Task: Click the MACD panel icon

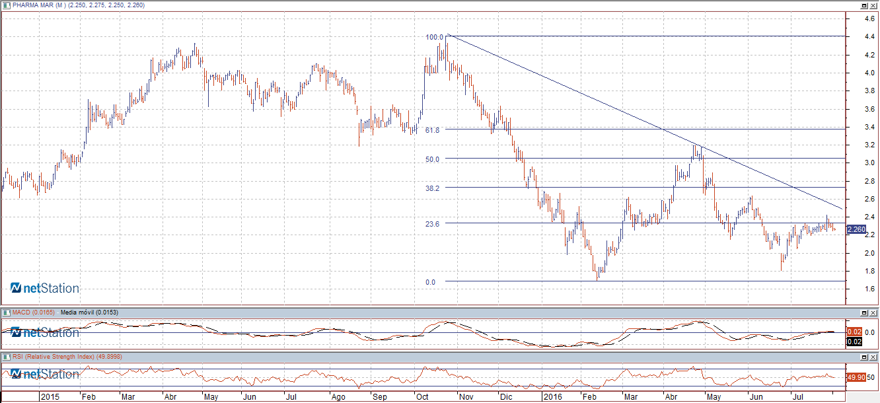Action: point(5,312)
